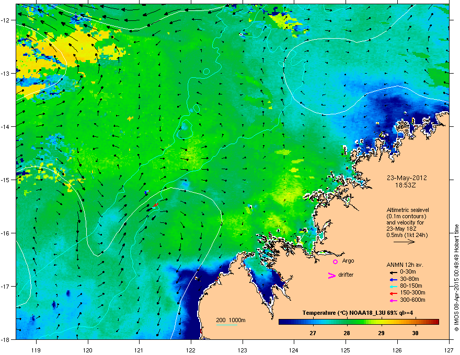The width and height of the screenshot is (460, 355).
Task: Click the '(0.1m contours)' text
Action: pyautogui.click(x=406, y=216)
